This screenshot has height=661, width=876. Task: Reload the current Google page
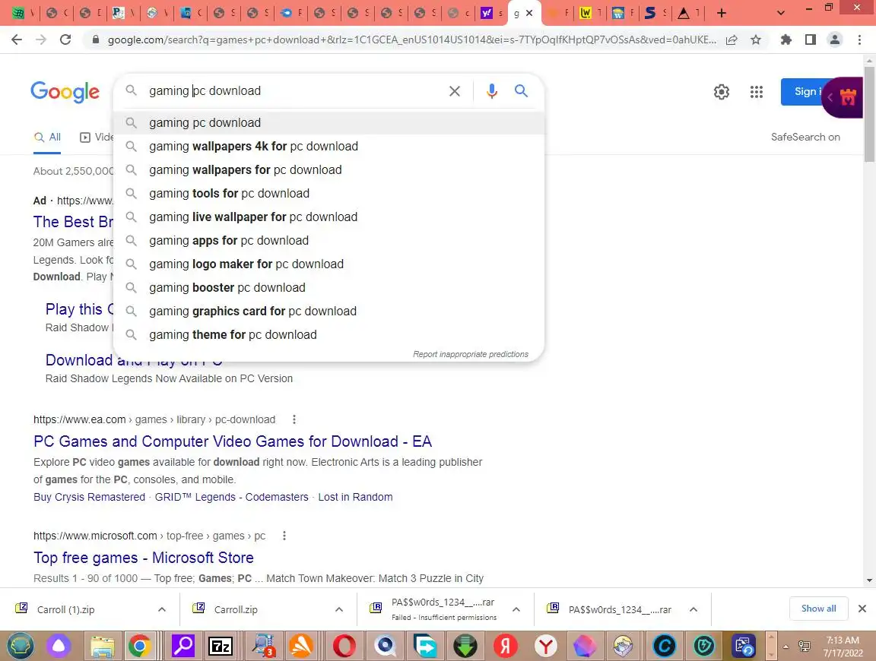65,40
